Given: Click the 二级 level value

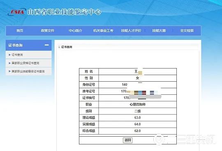Looking at the screenshot, I should coord(137,111).
